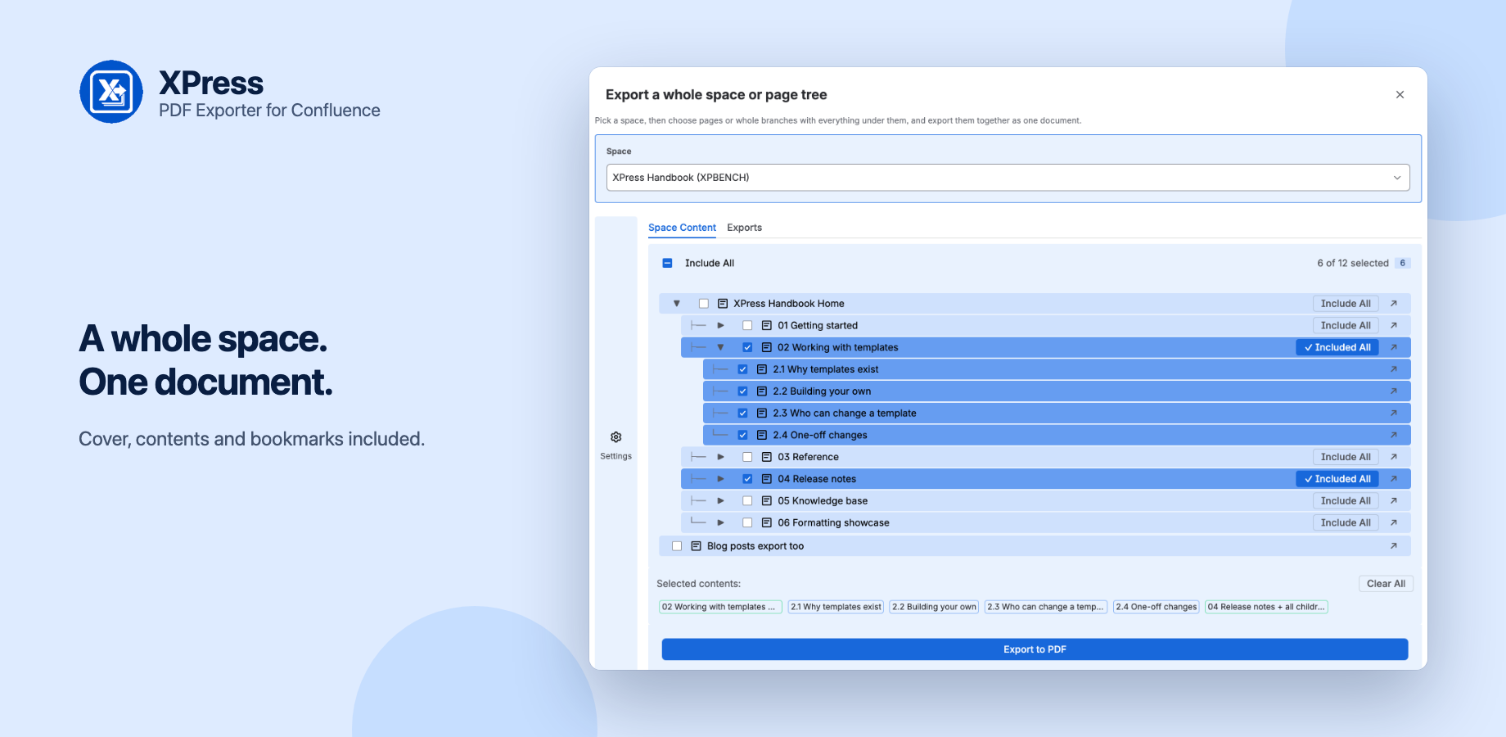Click selected tag 04 Release notes + all children
Image resolution: width=1506 pixels, height=737 pixels.
click(1266, 607)
